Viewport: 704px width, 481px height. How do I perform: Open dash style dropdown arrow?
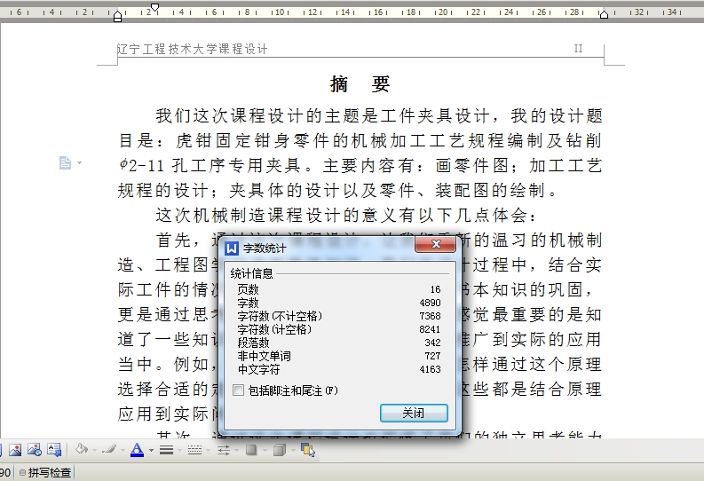point(208,450)
